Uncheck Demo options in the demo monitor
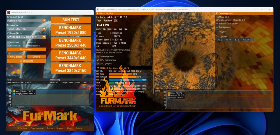 tap(98, 56)
